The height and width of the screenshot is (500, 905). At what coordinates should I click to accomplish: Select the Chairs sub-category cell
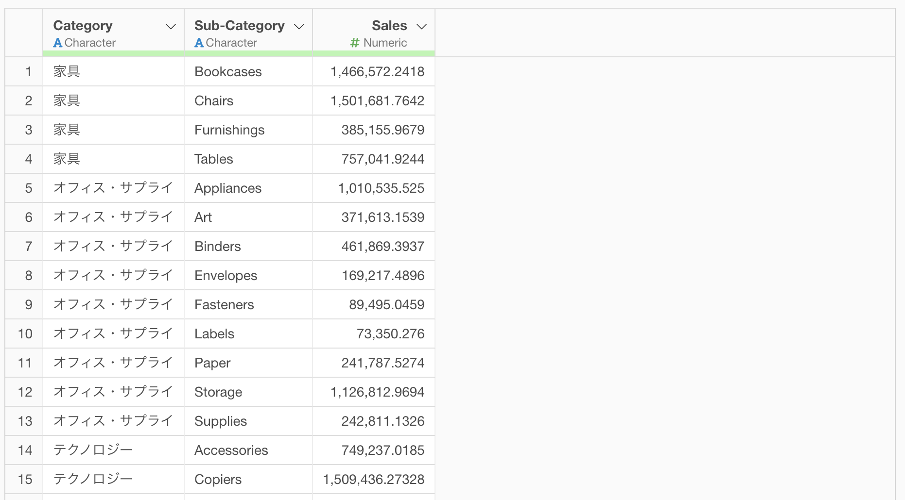pyautogui.click(x=248, y=101)
